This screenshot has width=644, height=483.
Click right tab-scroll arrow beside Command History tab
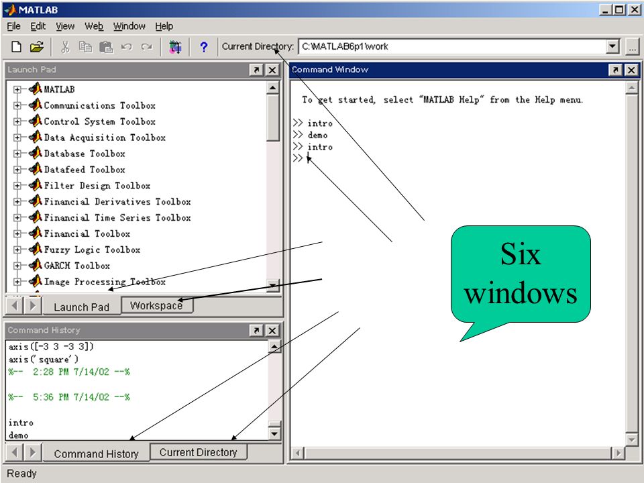(x=32, y=452)
